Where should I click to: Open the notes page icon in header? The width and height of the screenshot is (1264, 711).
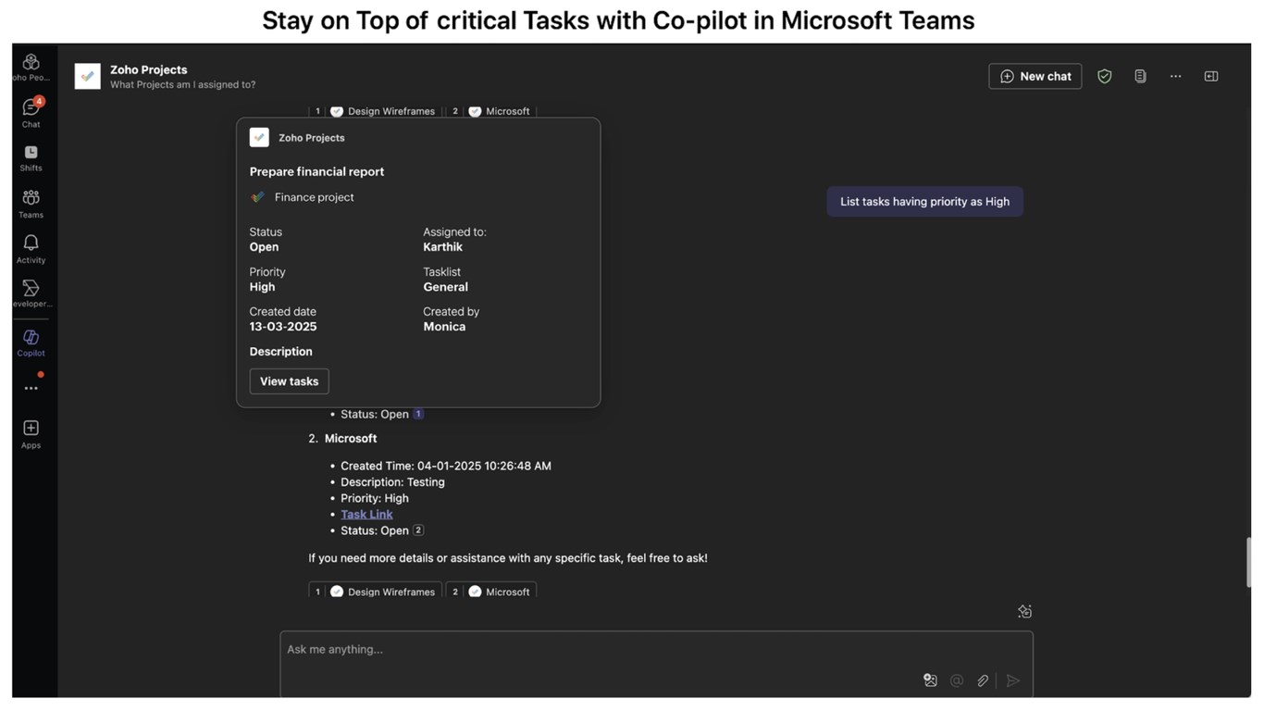(1140, 76)
